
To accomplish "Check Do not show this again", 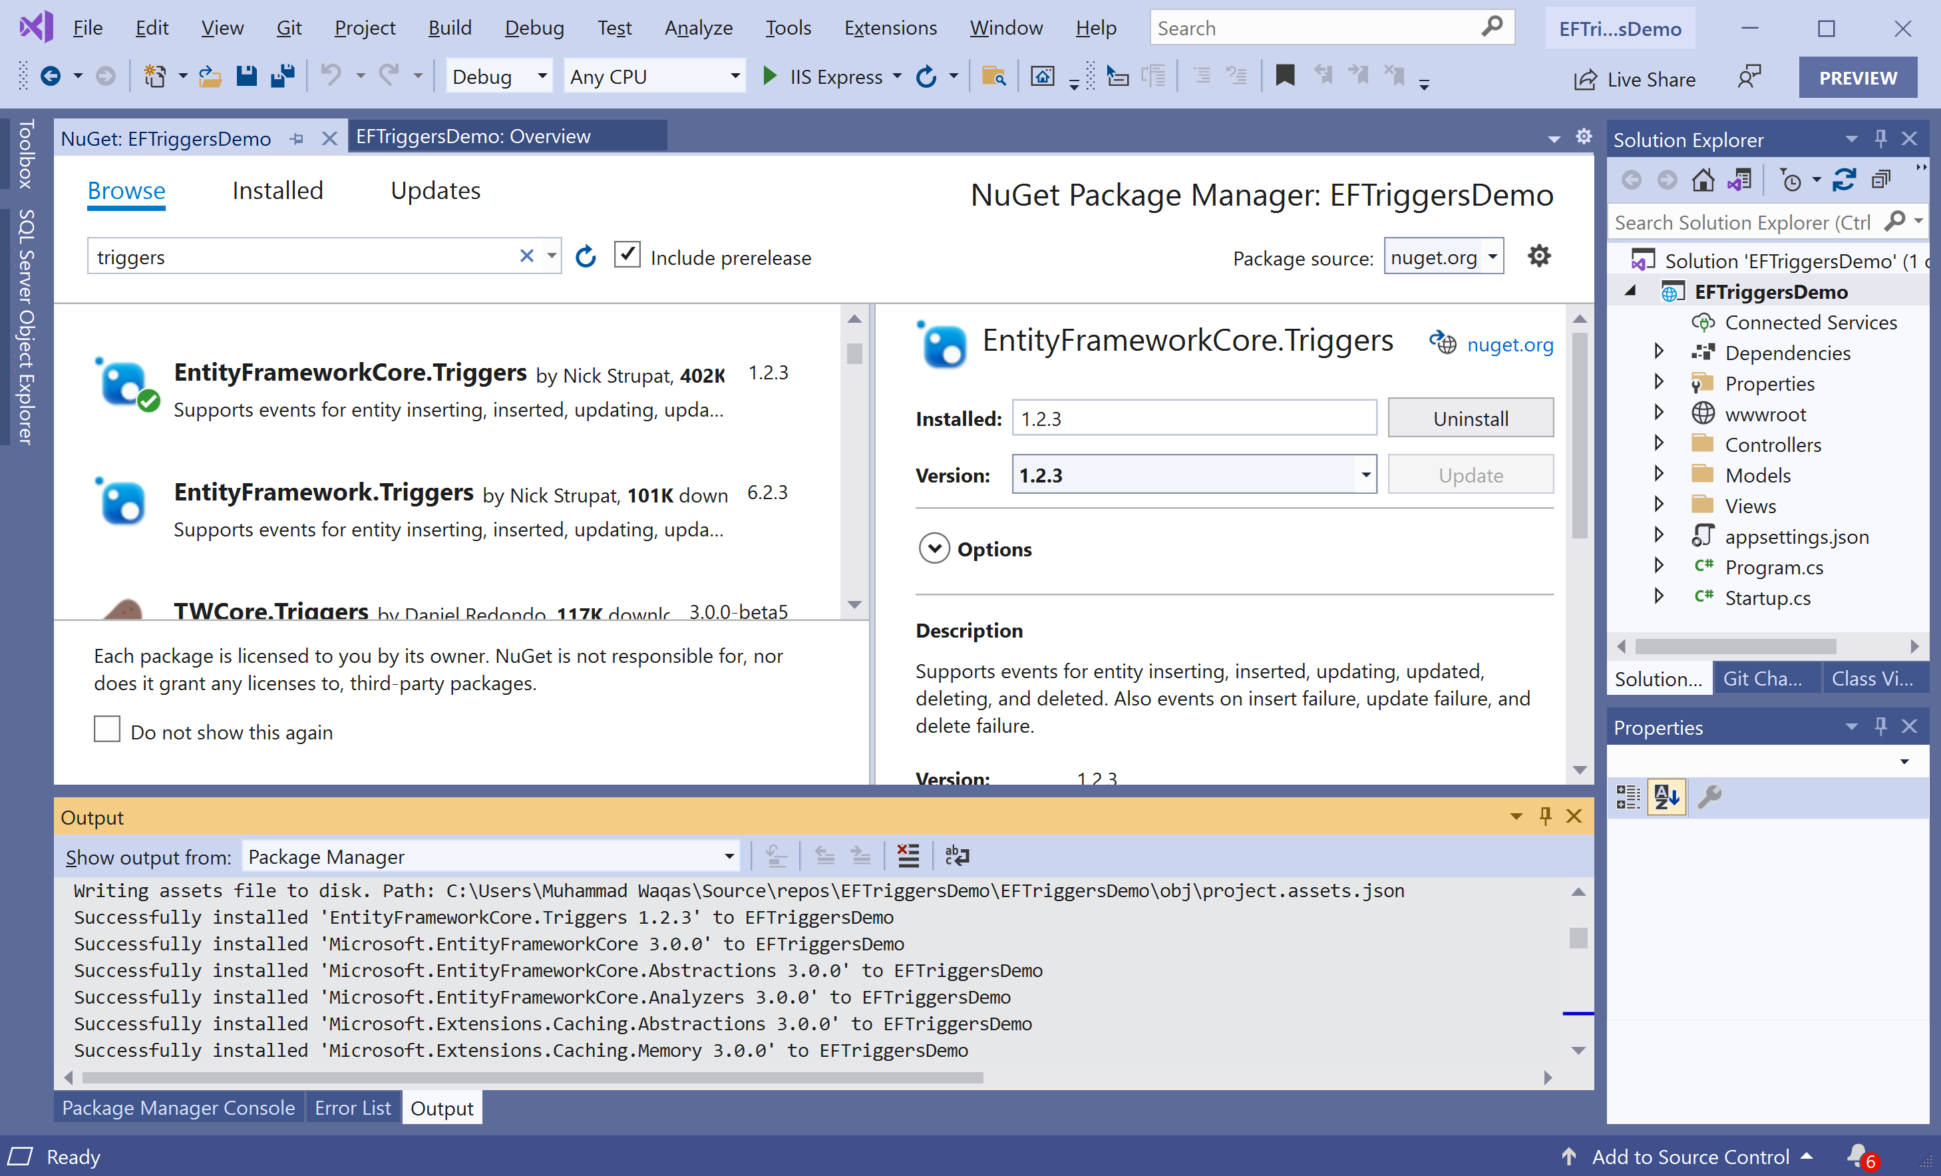I will tap(107, 729).
